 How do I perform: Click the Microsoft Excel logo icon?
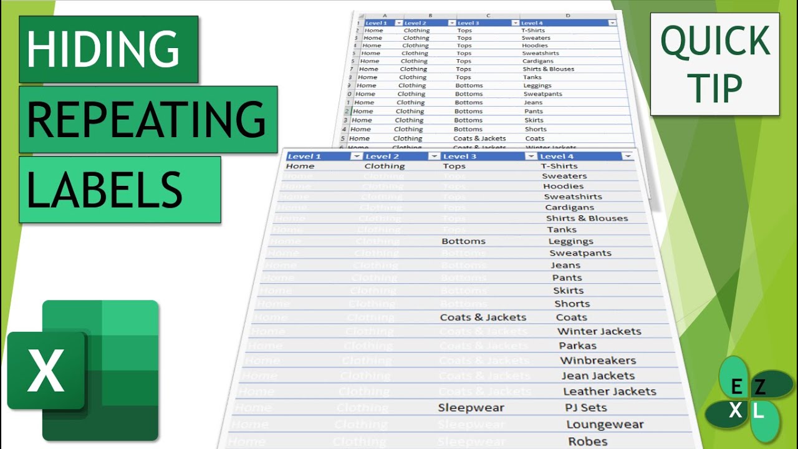[83, 370]
